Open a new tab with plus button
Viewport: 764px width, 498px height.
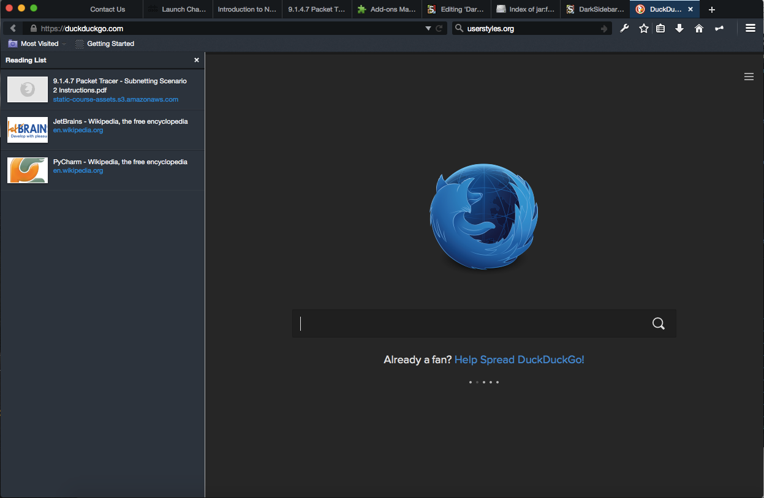pos(712,9)
